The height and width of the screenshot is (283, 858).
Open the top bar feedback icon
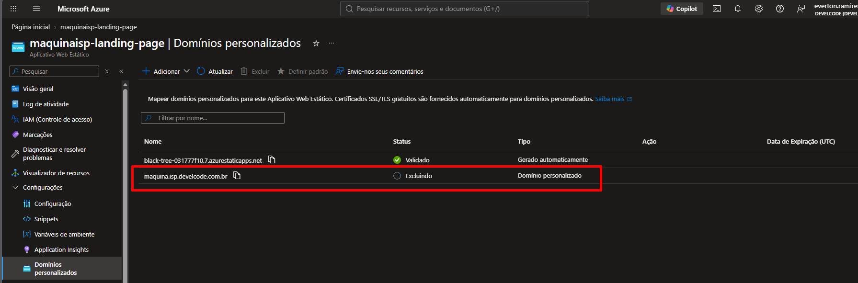tap(801, 9)
